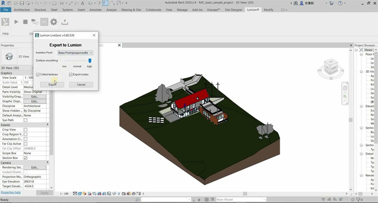
Task: Open the Structure ribbon tab
Action: coord(40,10)
